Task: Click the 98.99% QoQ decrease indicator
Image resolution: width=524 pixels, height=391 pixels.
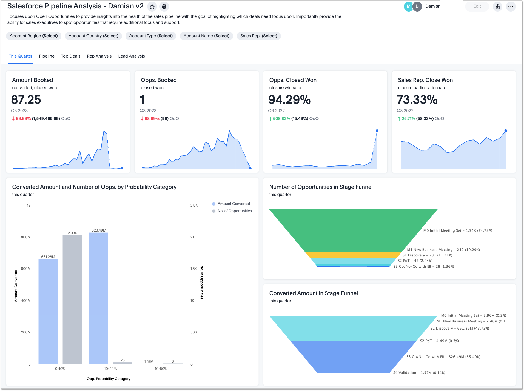Action: pos(150,119)
